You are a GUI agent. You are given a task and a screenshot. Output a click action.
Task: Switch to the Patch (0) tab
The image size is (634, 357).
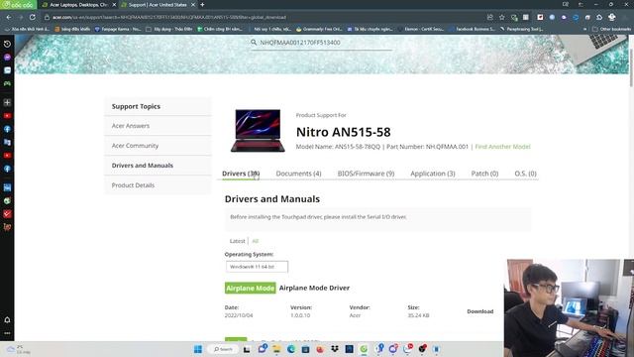click(484, 174)
